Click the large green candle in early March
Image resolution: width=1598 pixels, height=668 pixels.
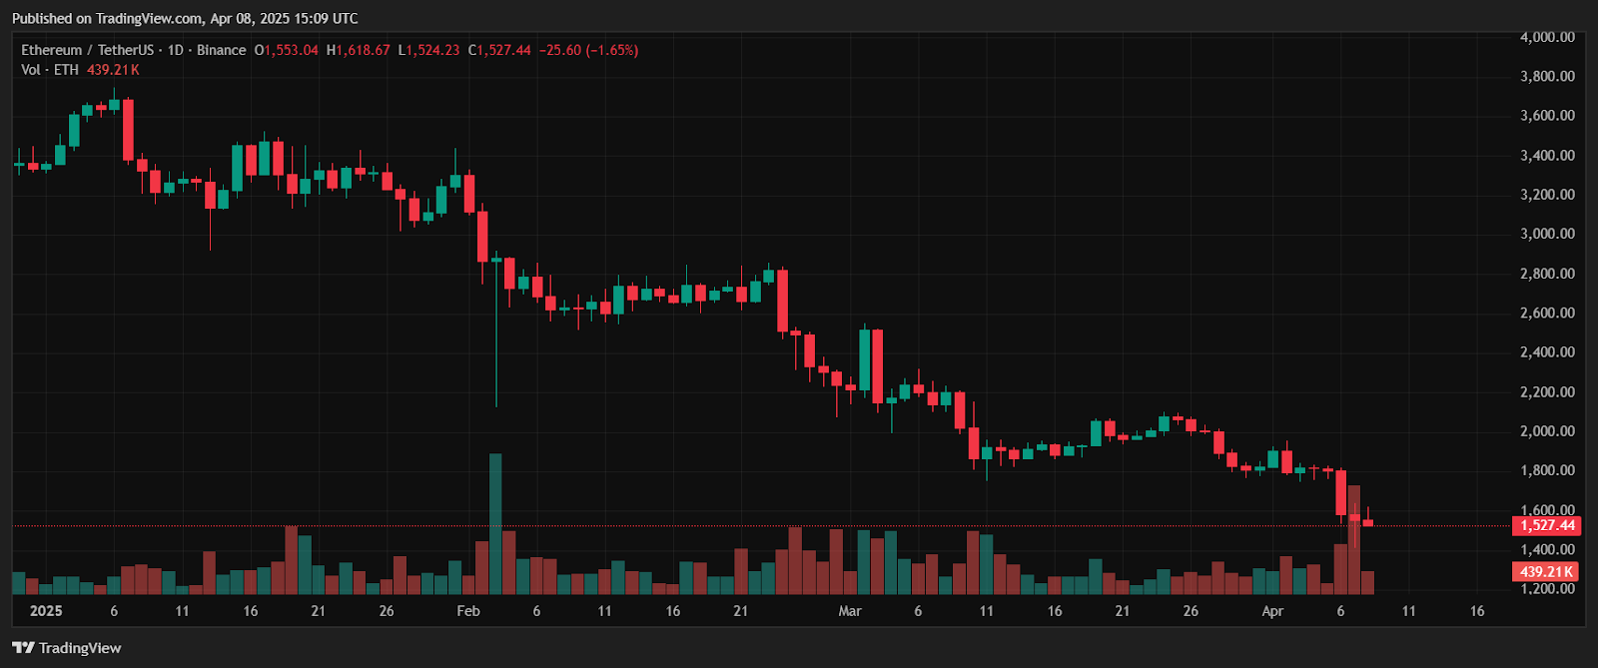pyautogui.click(x=864, y=359)
